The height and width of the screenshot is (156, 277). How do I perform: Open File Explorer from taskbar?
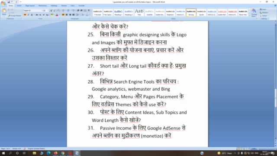[34, 153]
